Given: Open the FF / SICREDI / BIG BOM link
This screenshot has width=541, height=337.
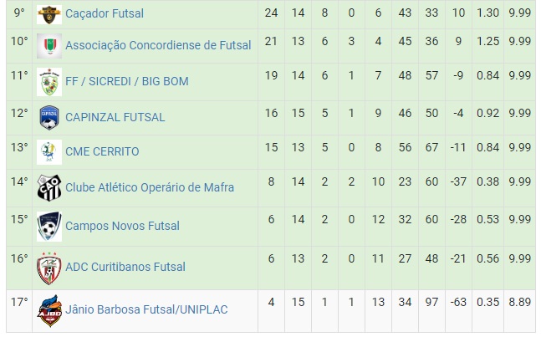Looking at the screenshot, I should (x=127, y=81).
